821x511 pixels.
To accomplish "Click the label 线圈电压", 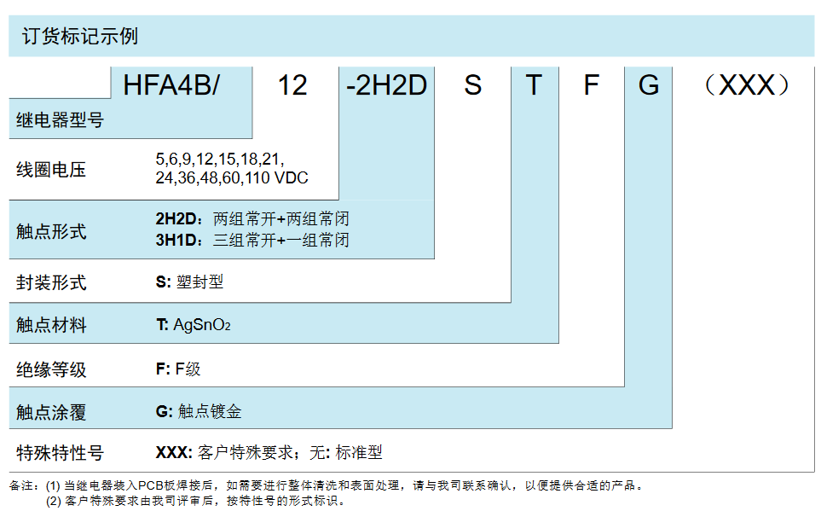I will click(x=51, y=170).
